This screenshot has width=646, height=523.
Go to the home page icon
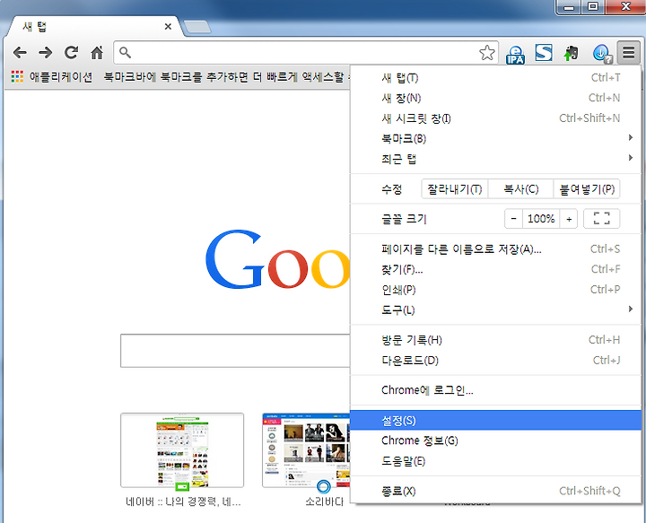click(x=97, y=52)
